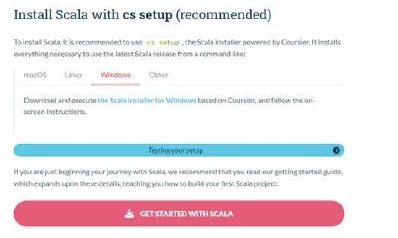Click 'Coursier' in the intro paragraph
Viewport: 398px width, 238px height.
[295, 43]
